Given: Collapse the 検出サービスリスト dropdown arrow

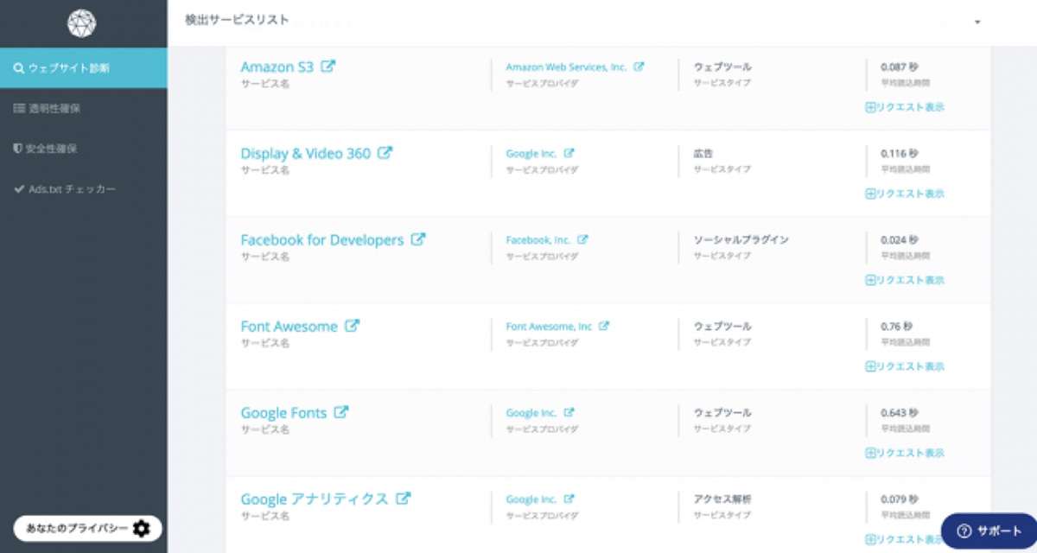Looking at the screenshot, I should pos(977,22).
